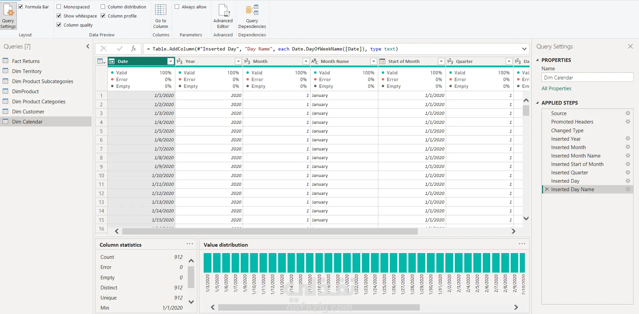Delete the Inserted Day Name step
This screenshot has height=314, width=639.
point(547,189)
